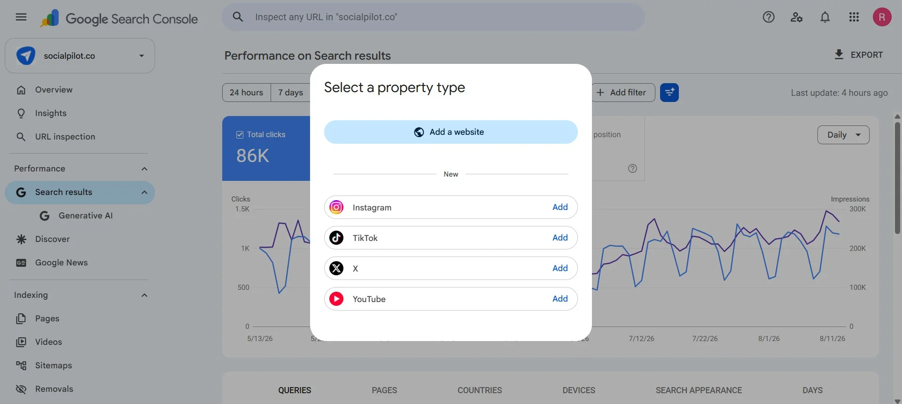Open the help question mark icon
The image size is (902, 404).
(x=769, y=17)
